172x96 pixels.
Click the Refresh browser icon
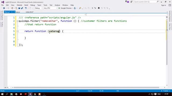click(75, 8)
